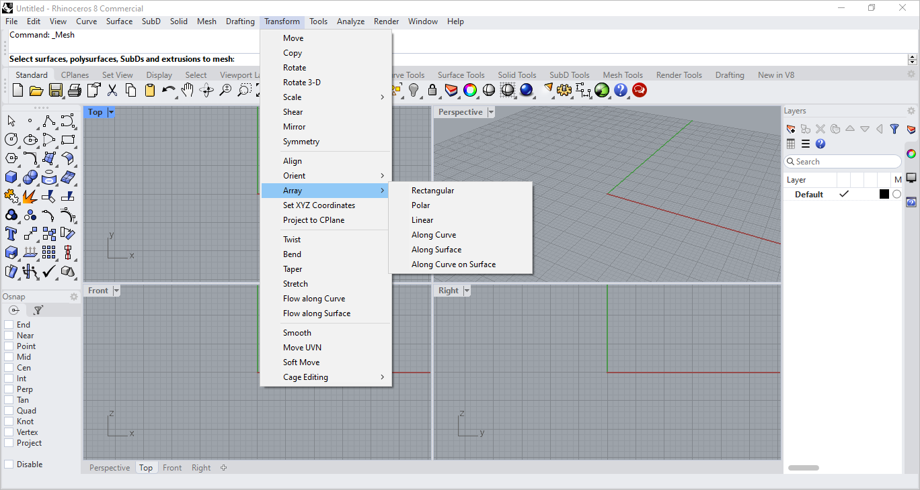Click the Lock objects padlock icon

(432, 90)
